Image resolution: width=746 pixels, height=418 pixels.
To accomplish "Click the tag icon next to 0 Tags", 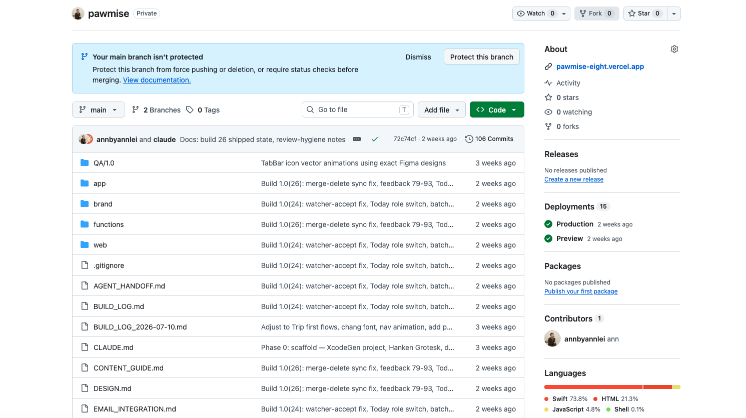I will click(190, 109).
